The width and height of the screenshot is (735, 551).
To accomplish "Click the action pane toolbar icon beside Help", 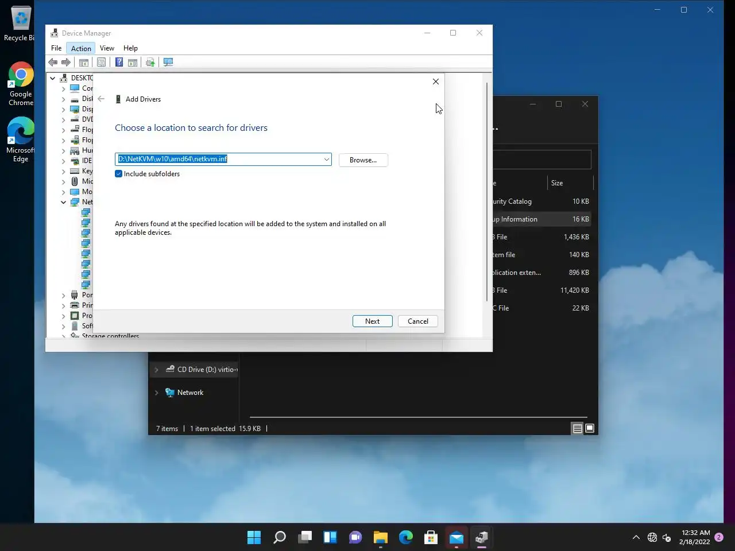I will tap(133, 62).
